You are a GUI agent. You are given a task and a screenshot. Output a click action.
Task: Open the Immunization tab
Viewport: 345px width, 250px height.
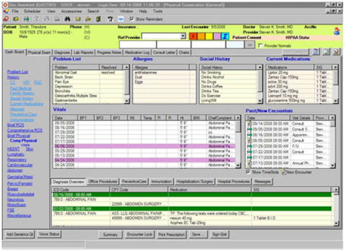tap(162, 182)
